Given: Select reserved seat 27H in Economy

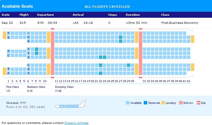Looking at the screenshot, I should [x=121, y=37].
